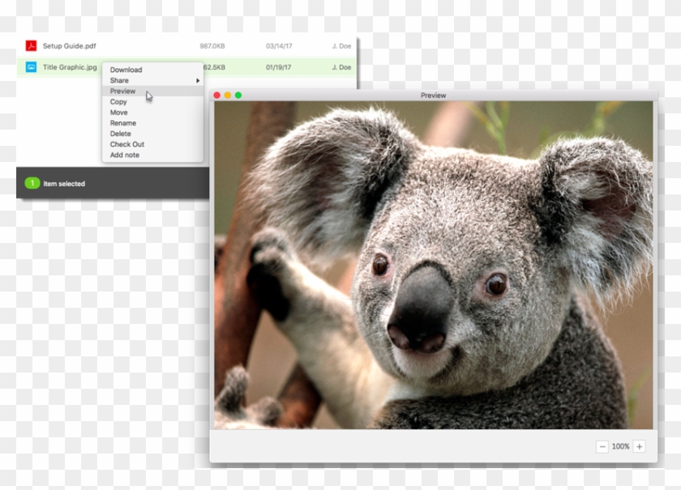This screenshot has width=681, height=490.
Task: Choose Preview from the context menu
Action: 122,91
